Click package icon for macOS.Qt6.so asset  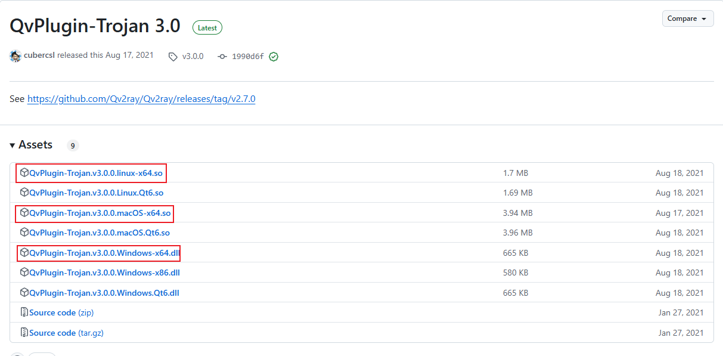tap(24, 233)
